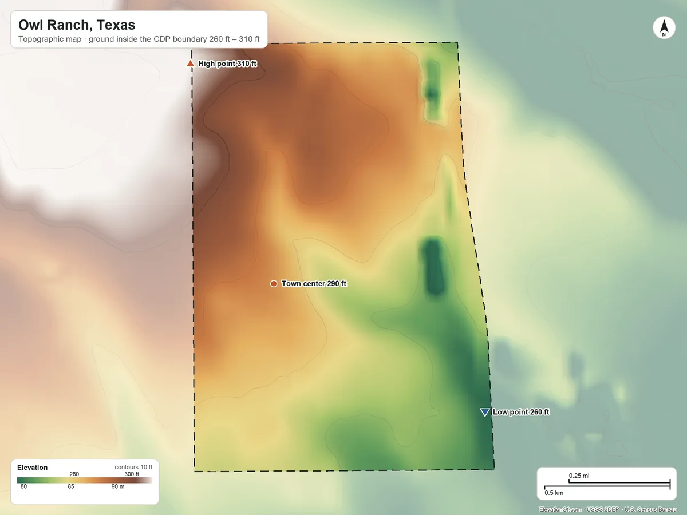Select the 'Owl Ranch, Texas' title
This screenshot has width=687, height=515.
[x=77, y=25]
